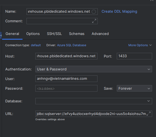This screenshot has width=156, height=137.
Task: Open the Save password dropdown
Action: pos(134,88)
